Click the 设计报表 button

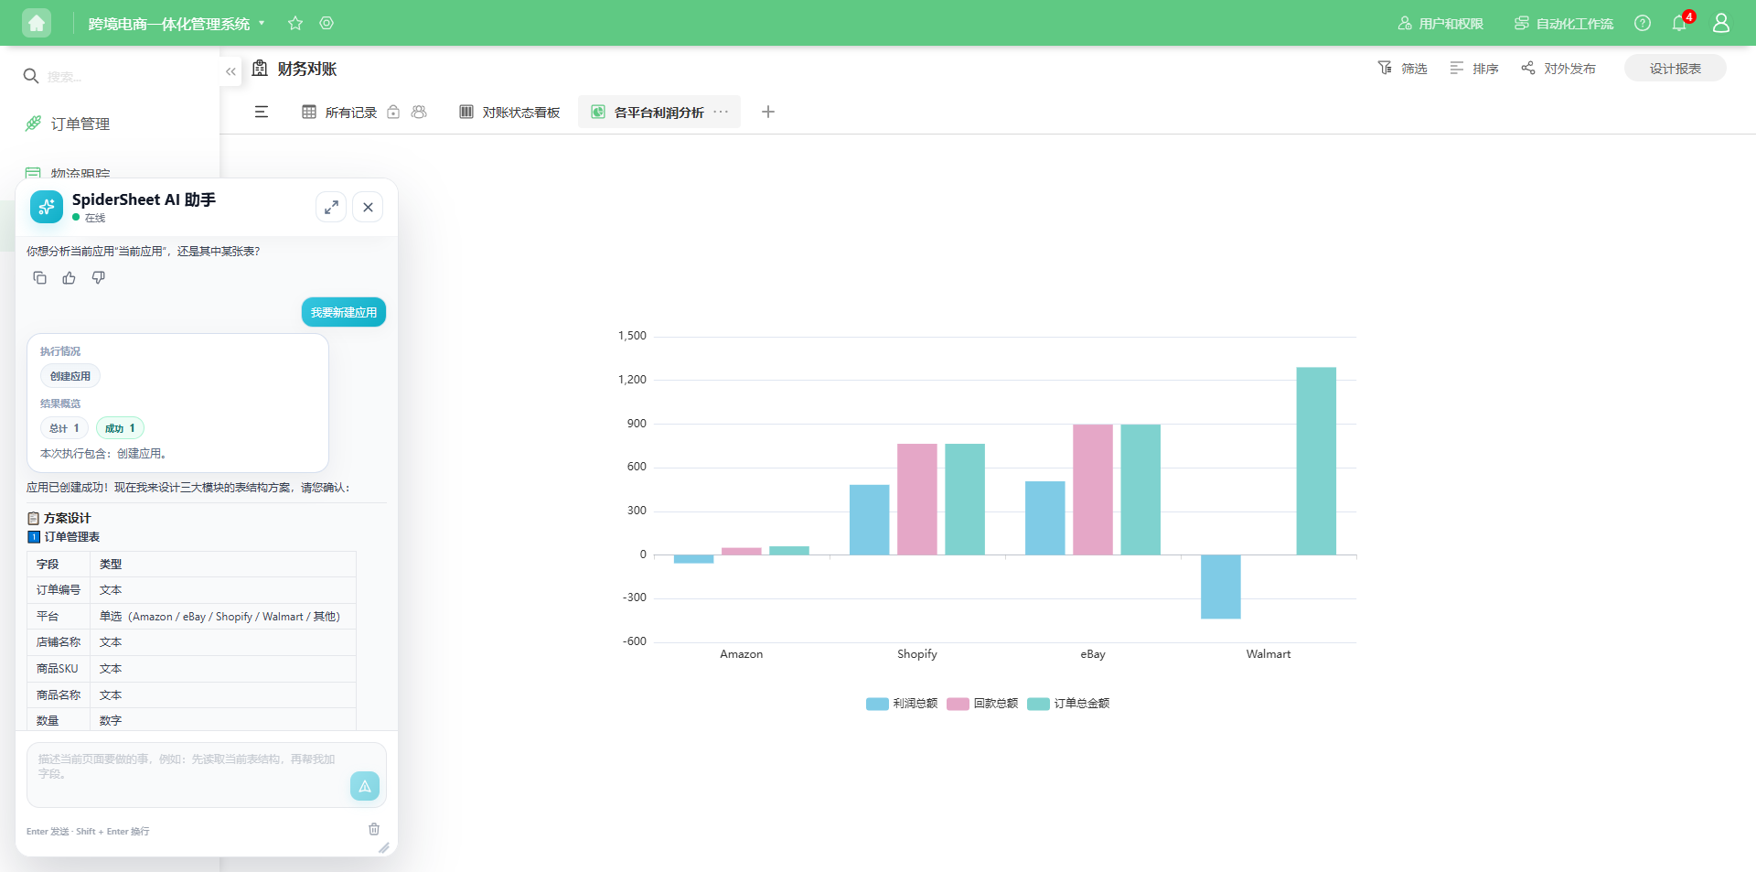1676,69
